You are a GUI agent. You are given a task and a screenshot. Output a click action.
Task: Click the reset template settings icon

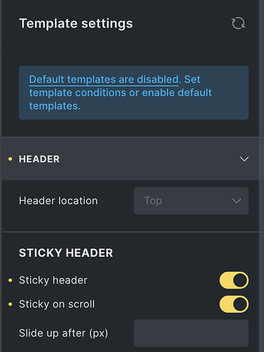point(238,23)
